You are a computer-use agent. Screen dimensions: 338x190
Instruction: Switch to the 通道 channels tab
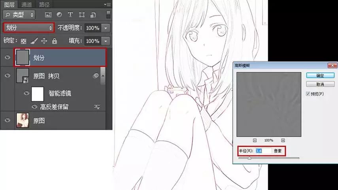coord(26,5)
